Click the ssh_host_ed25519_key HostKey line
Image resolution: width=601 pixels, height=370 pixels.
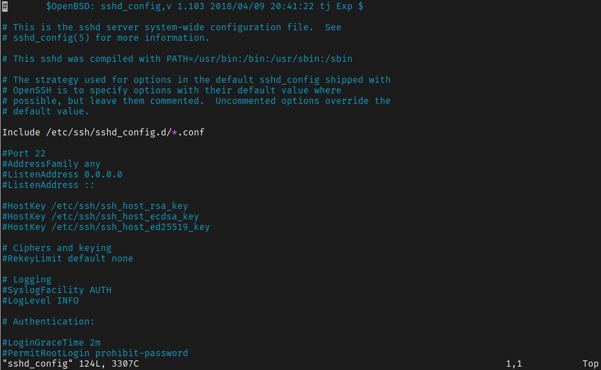(x=106, y=227)
